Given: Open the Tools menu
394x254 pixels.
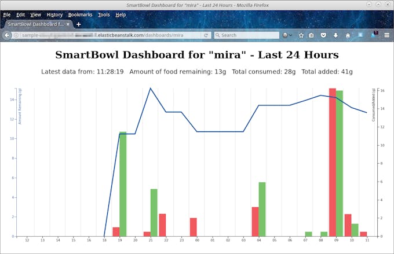Looking at the screenshot, I should (x=104, y=15).
